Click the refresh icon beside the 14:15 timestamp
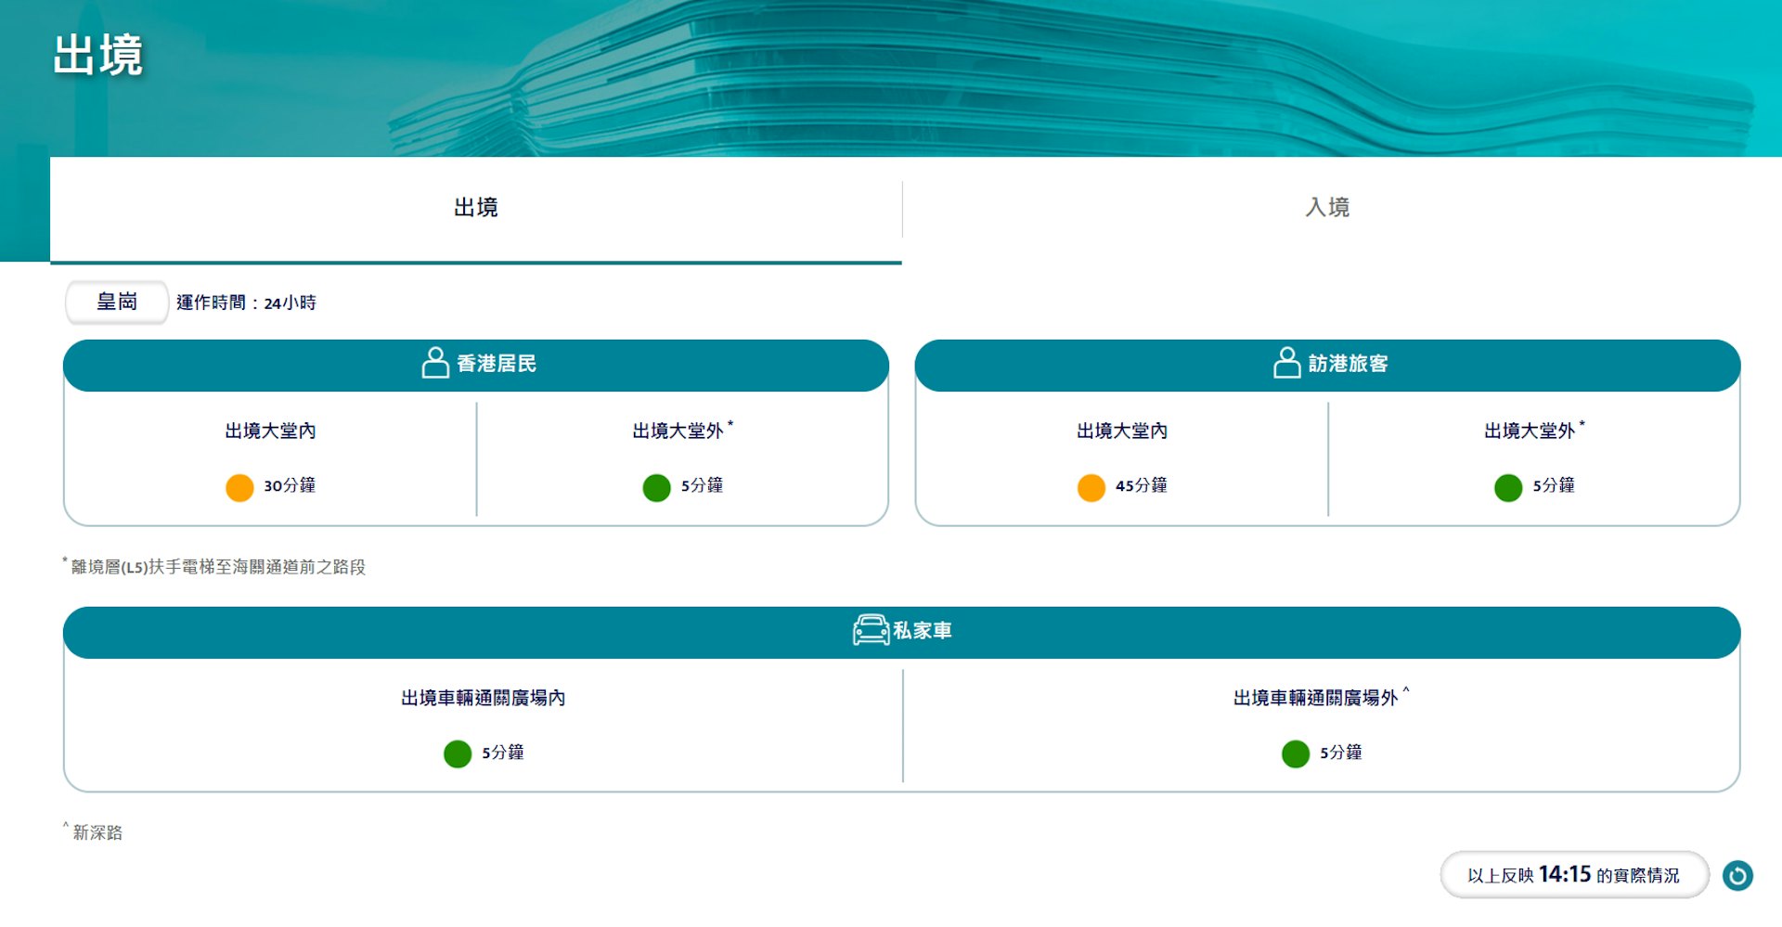The height and width of the screenshot is (927, 1782). point(1737,875)
